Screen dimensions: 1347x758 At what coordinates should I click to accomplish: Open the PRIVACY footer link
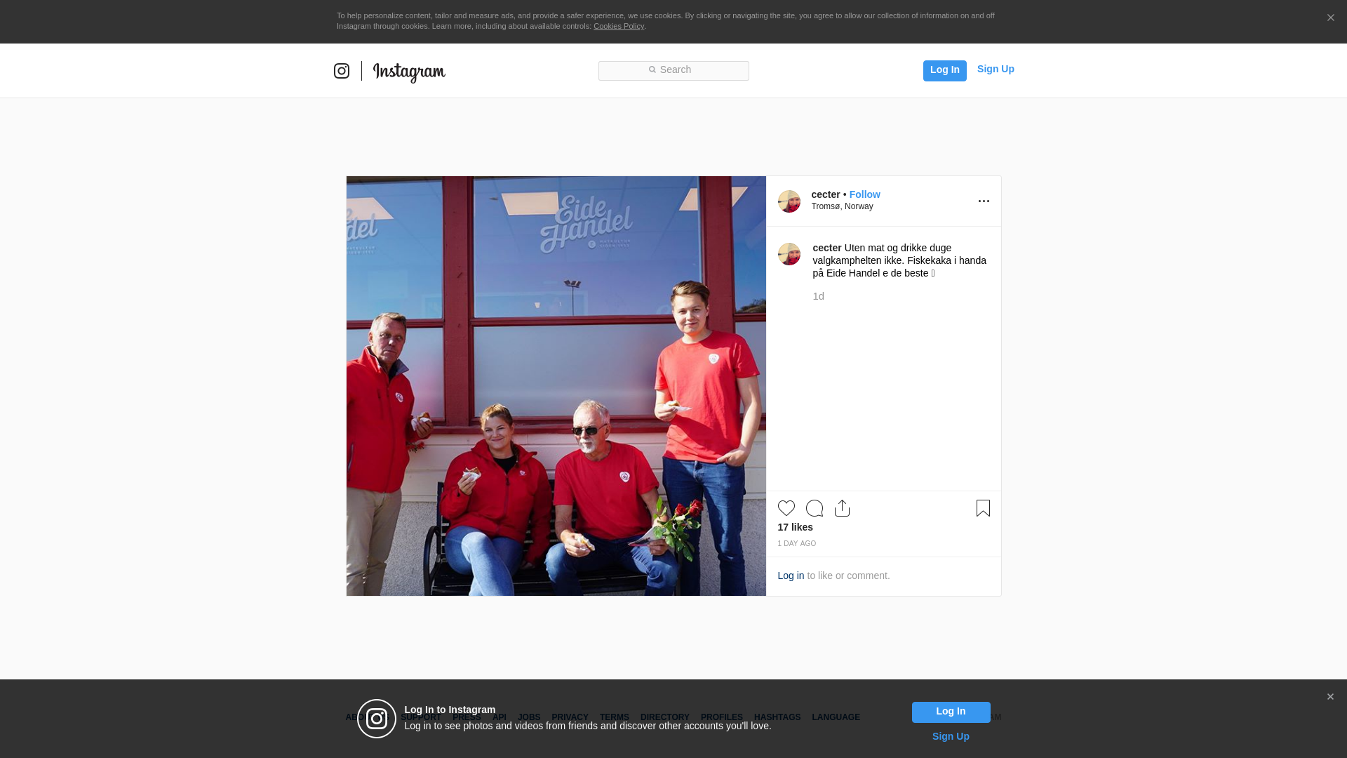[570, 717]
